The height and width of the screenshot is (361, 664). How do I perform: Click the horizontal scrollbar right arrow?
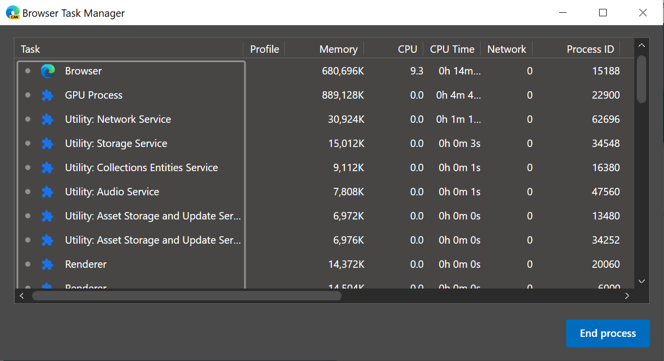pyautogui.click(x=627, y=296)
